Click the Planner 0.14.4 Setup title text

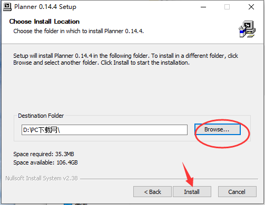point(45,7)
